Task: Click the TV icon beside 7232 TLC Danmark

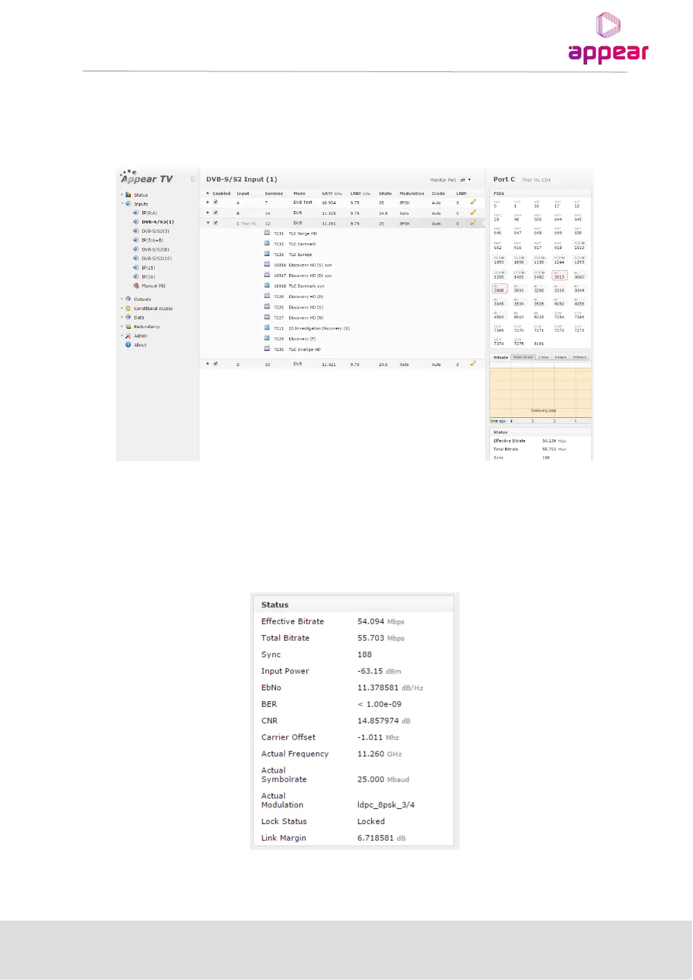Action: (x=267, y=243)
